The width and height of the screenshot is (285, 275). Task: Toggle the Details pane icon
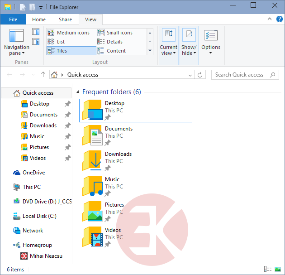click(x=36, y=42)
